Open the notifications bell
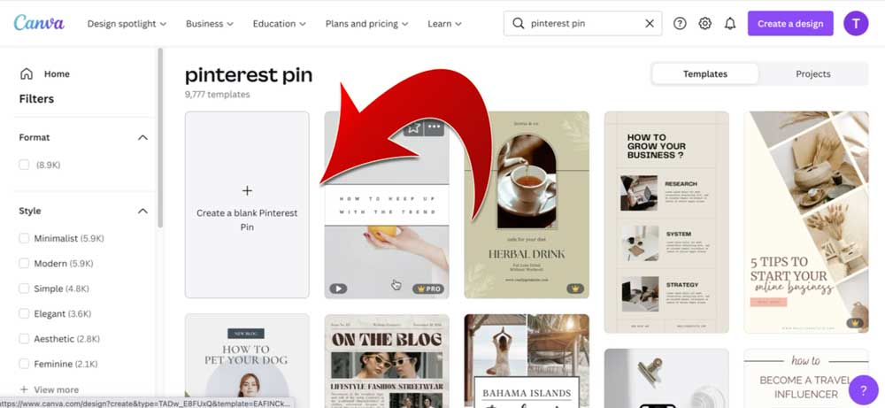 730,24
